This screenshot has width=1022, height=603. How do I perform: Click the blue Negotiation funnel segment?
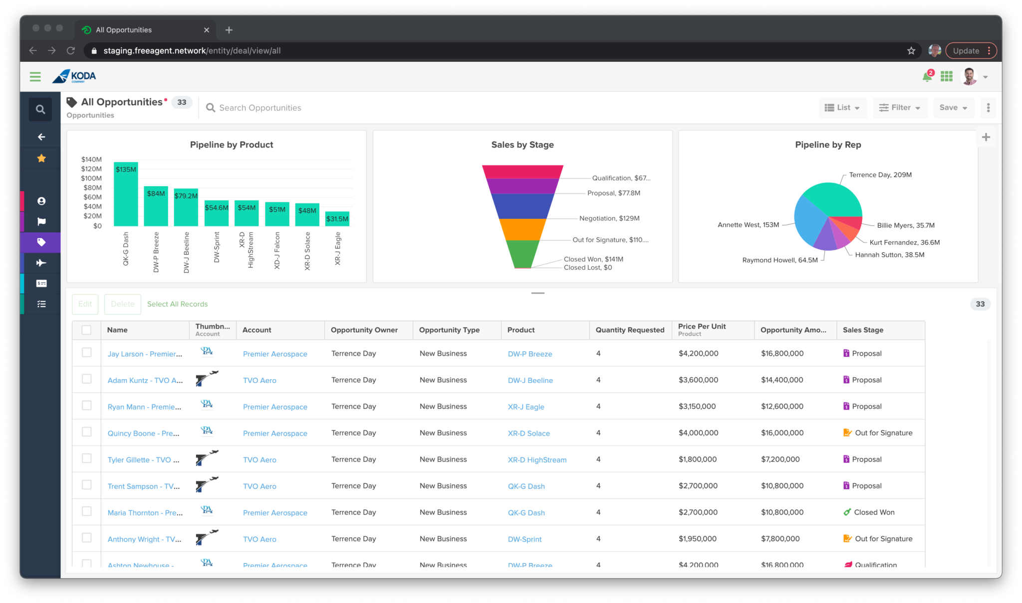pos(522,206)
